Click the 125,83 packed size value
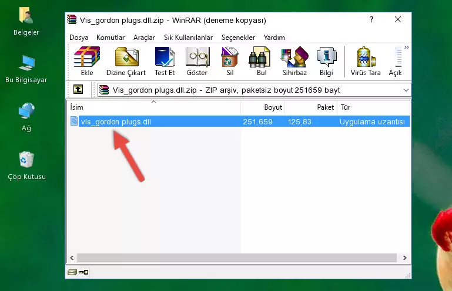 tap(300, 122)
